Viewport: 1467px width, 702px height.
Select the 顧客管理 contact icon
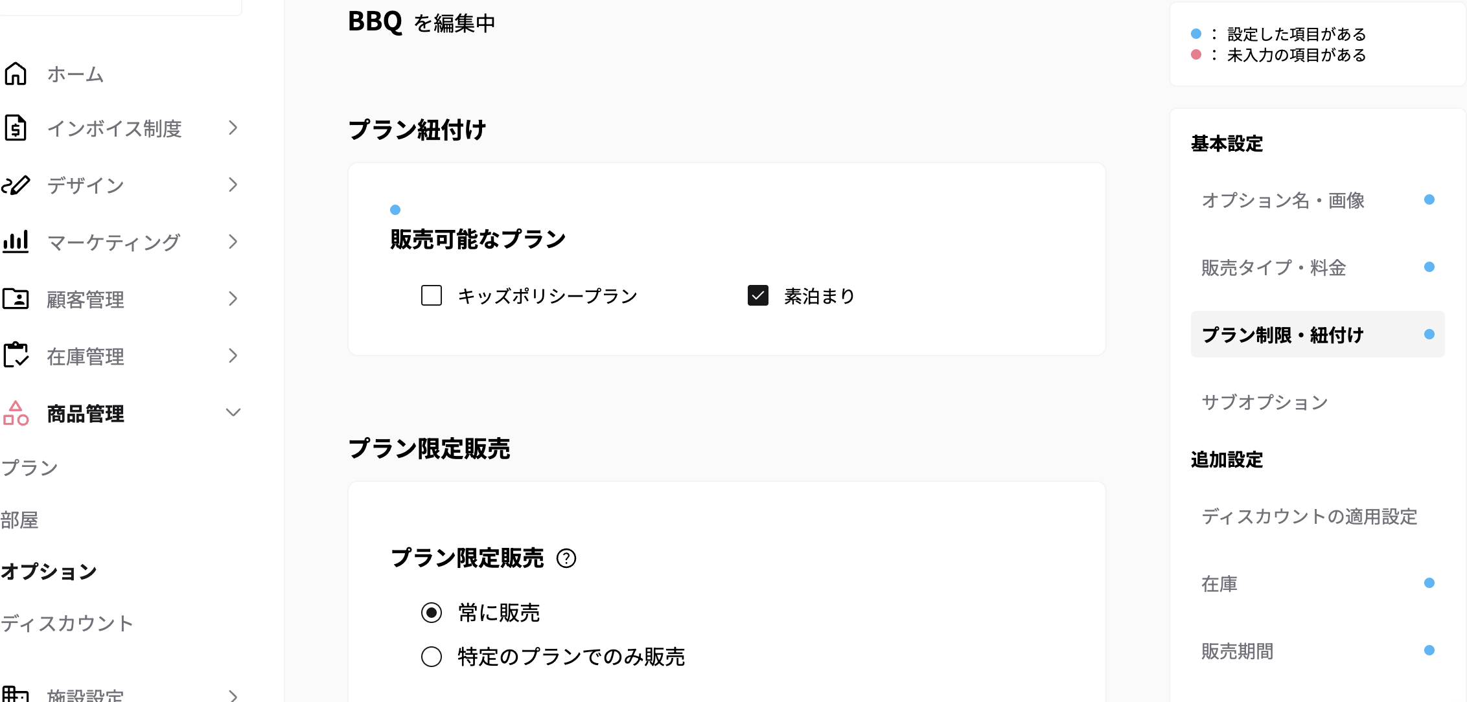[16, 299]
